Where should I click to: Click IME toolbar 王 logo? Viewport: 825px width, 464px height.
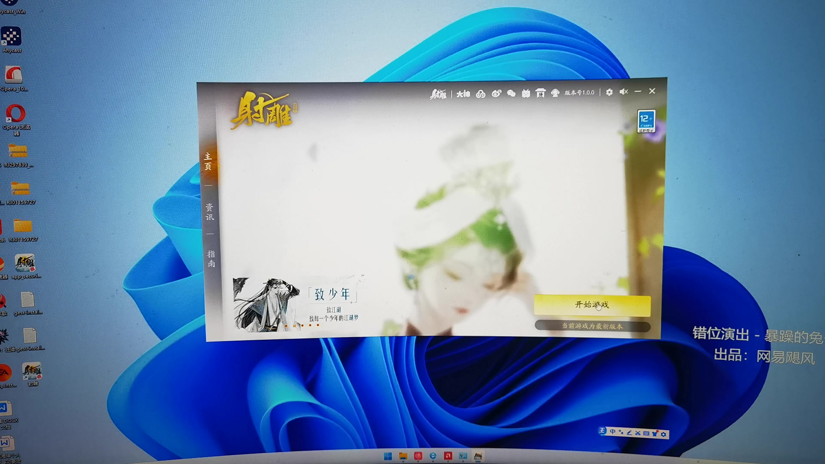pyautogui.click(x=602, y=430)
